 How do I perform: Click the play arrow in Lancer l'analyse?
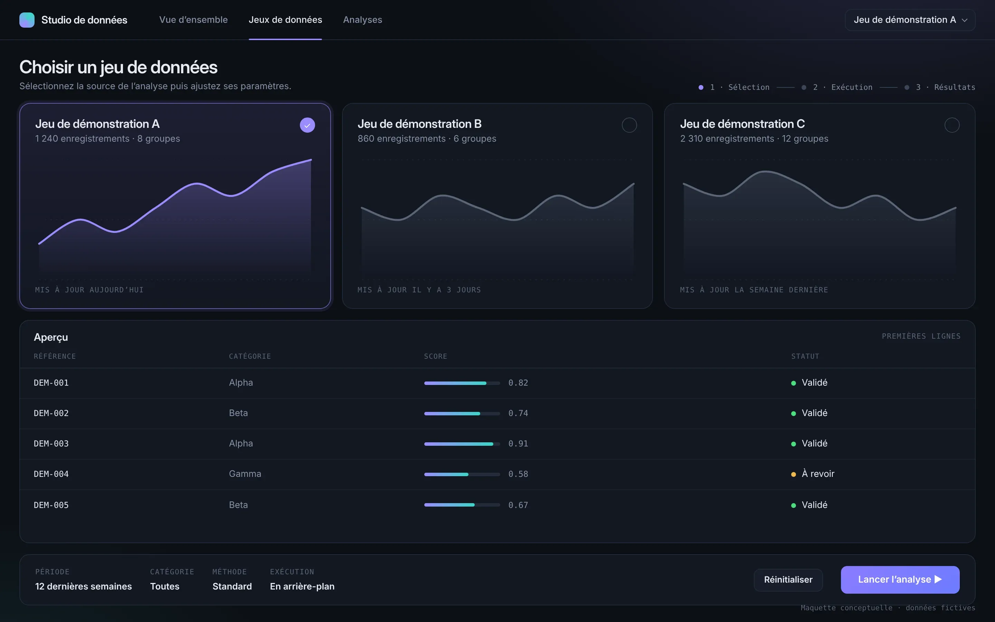tap(938, 579)
